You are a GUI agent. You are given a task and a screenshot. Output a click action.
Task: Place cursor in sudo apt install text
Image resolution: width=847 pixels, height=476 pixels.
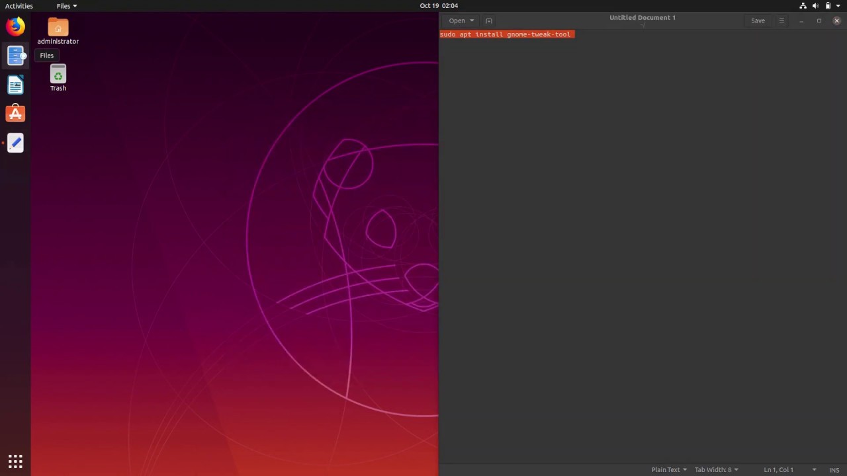[x=507, y=34]
